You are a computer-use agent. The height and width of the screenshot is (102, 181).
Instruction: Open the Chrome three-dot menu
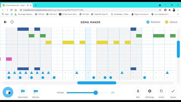coord(178,10)
